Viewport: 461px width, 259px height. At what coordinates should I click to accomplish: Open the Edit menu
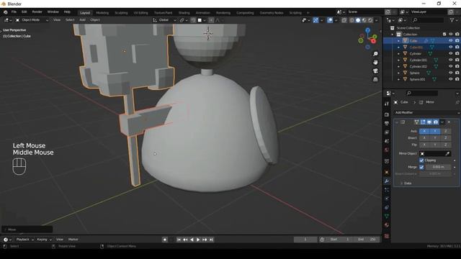24,12
